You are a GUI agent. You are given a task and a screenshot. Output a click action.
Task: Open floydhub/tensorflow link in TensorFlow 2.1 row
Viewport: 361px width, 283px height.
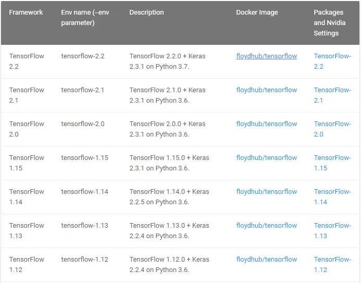click(x=266, y=90)
